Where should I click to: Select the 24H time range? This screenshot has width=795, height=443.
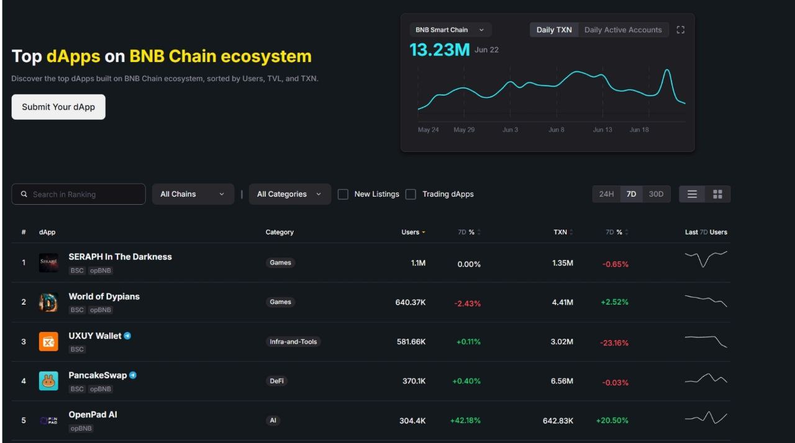[x=606, y=194]
